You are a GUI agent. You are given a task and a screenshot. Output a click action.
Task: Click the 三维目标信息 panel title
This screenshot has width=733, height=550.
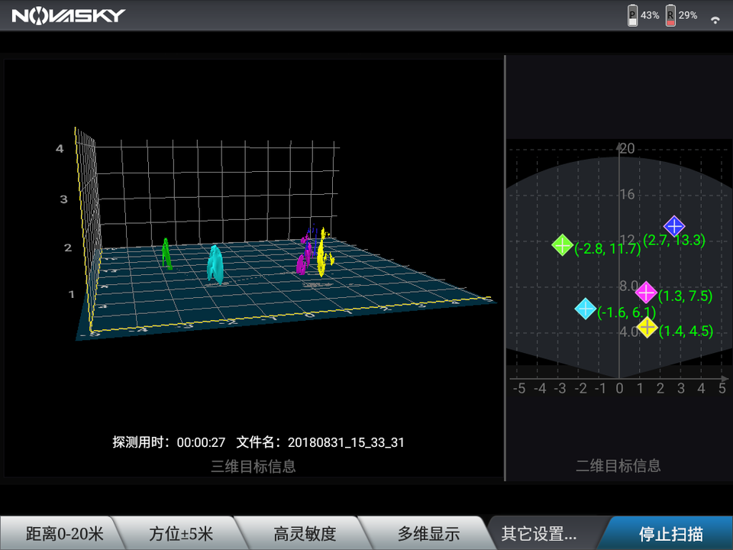coord(253,466)
